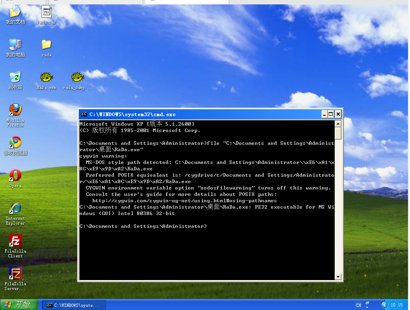410x310 pixels.
Task: Click the CH language indicator in tray
Action: (x=358, y=305)
